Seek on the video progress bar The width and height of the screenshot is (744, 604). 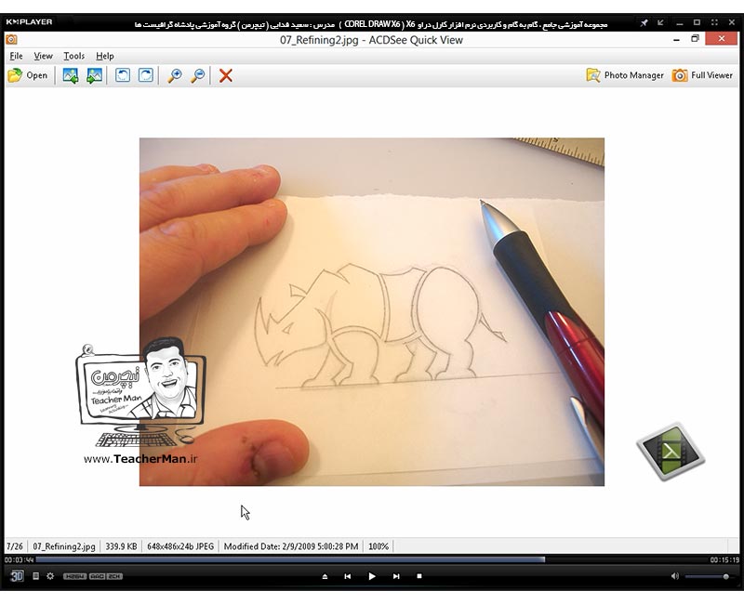372,559
